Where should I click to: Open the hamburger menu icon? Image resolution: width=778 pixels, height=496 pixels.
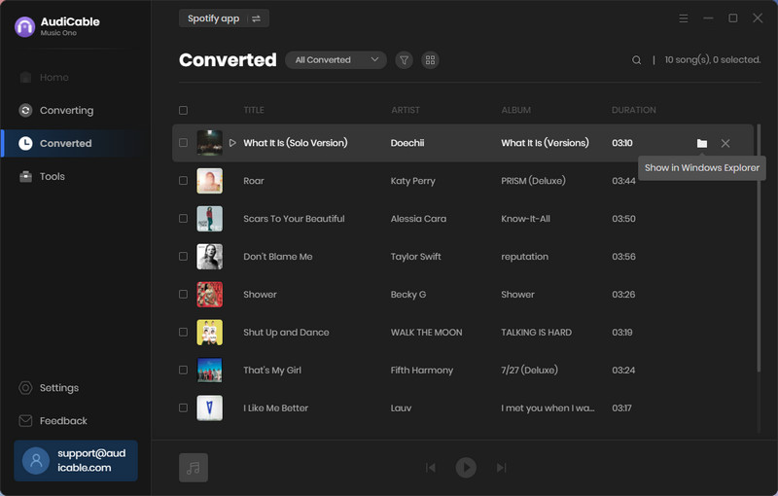[684, 18]
